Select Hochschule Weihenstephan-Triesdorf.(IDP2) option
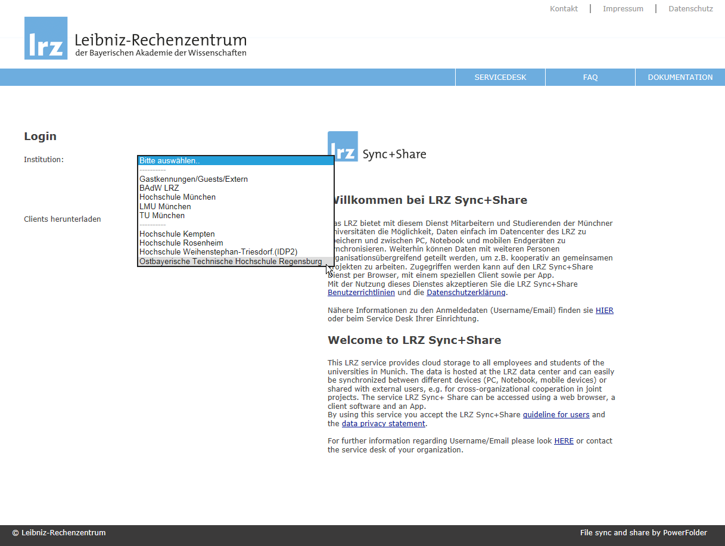The width and height of the screenshot is (725, 546). [x=218, y=252]
